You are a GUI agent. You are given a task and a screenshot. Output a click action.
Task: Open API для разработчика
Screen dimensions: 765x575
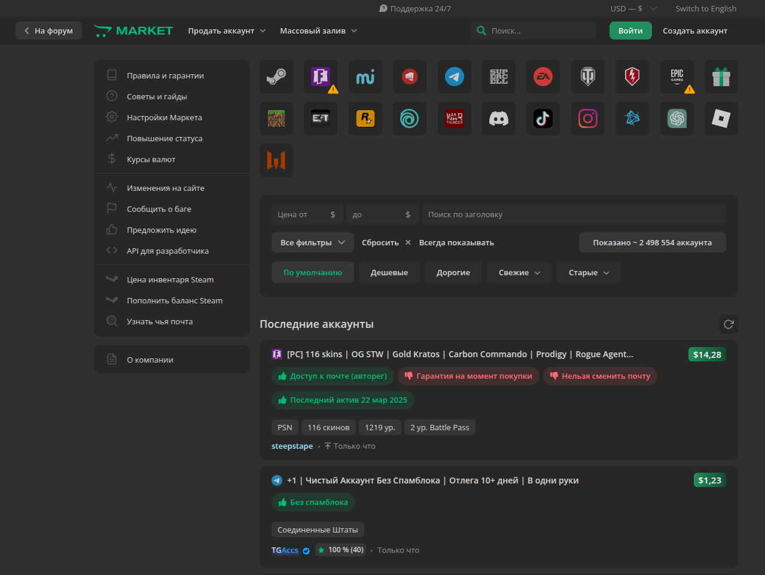pyautogui.click(x=172, y=251)
